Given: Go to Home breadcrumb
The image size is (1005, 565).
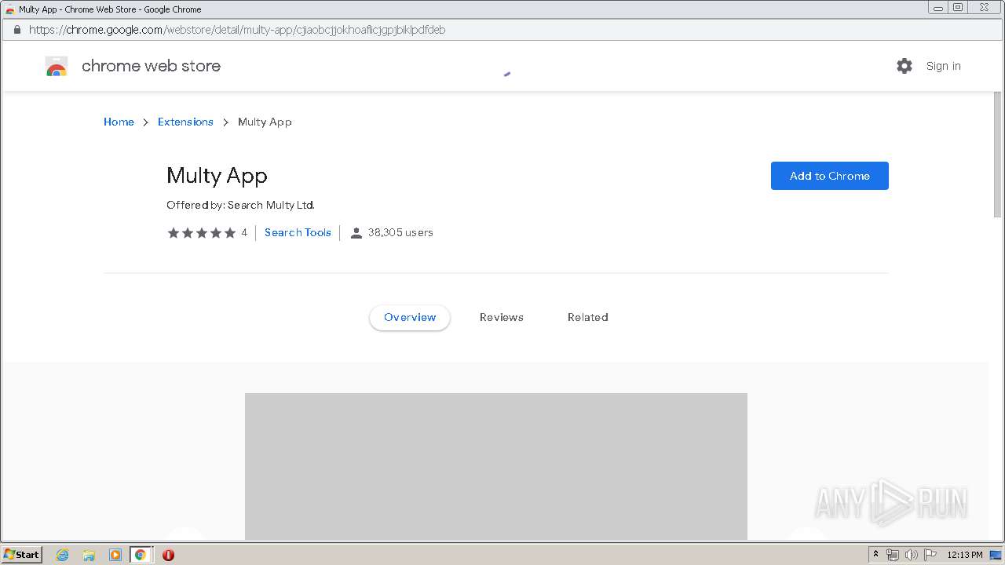Looking at the screenshot, I should coord(119,122).
